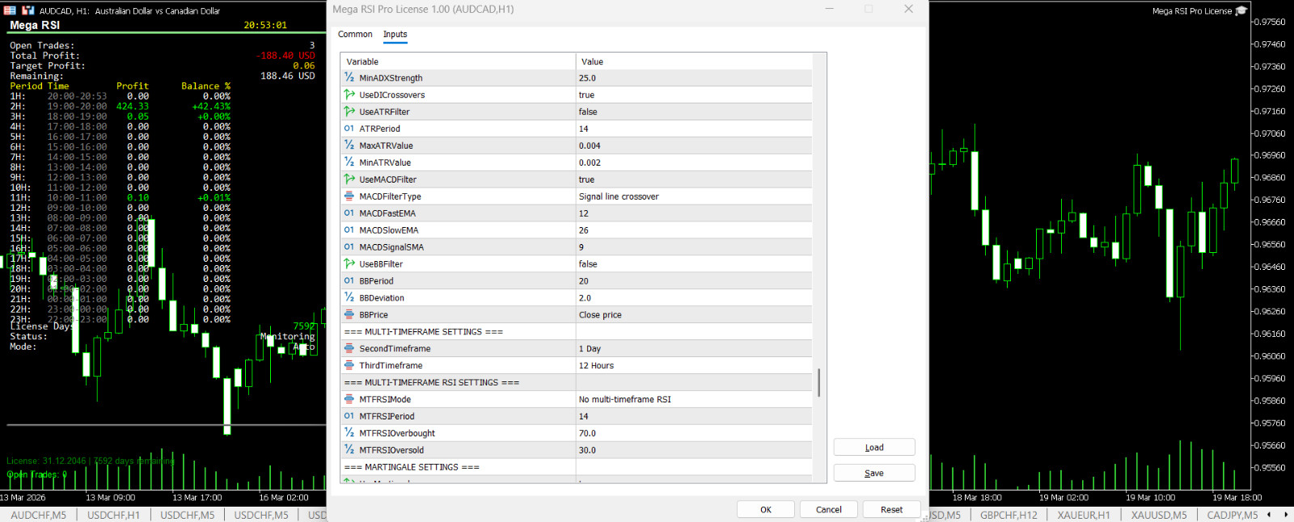The image size is (1294, 522).
Task: Click the inputs list vertical scrollbar thumb
Action: pos(819,382)
